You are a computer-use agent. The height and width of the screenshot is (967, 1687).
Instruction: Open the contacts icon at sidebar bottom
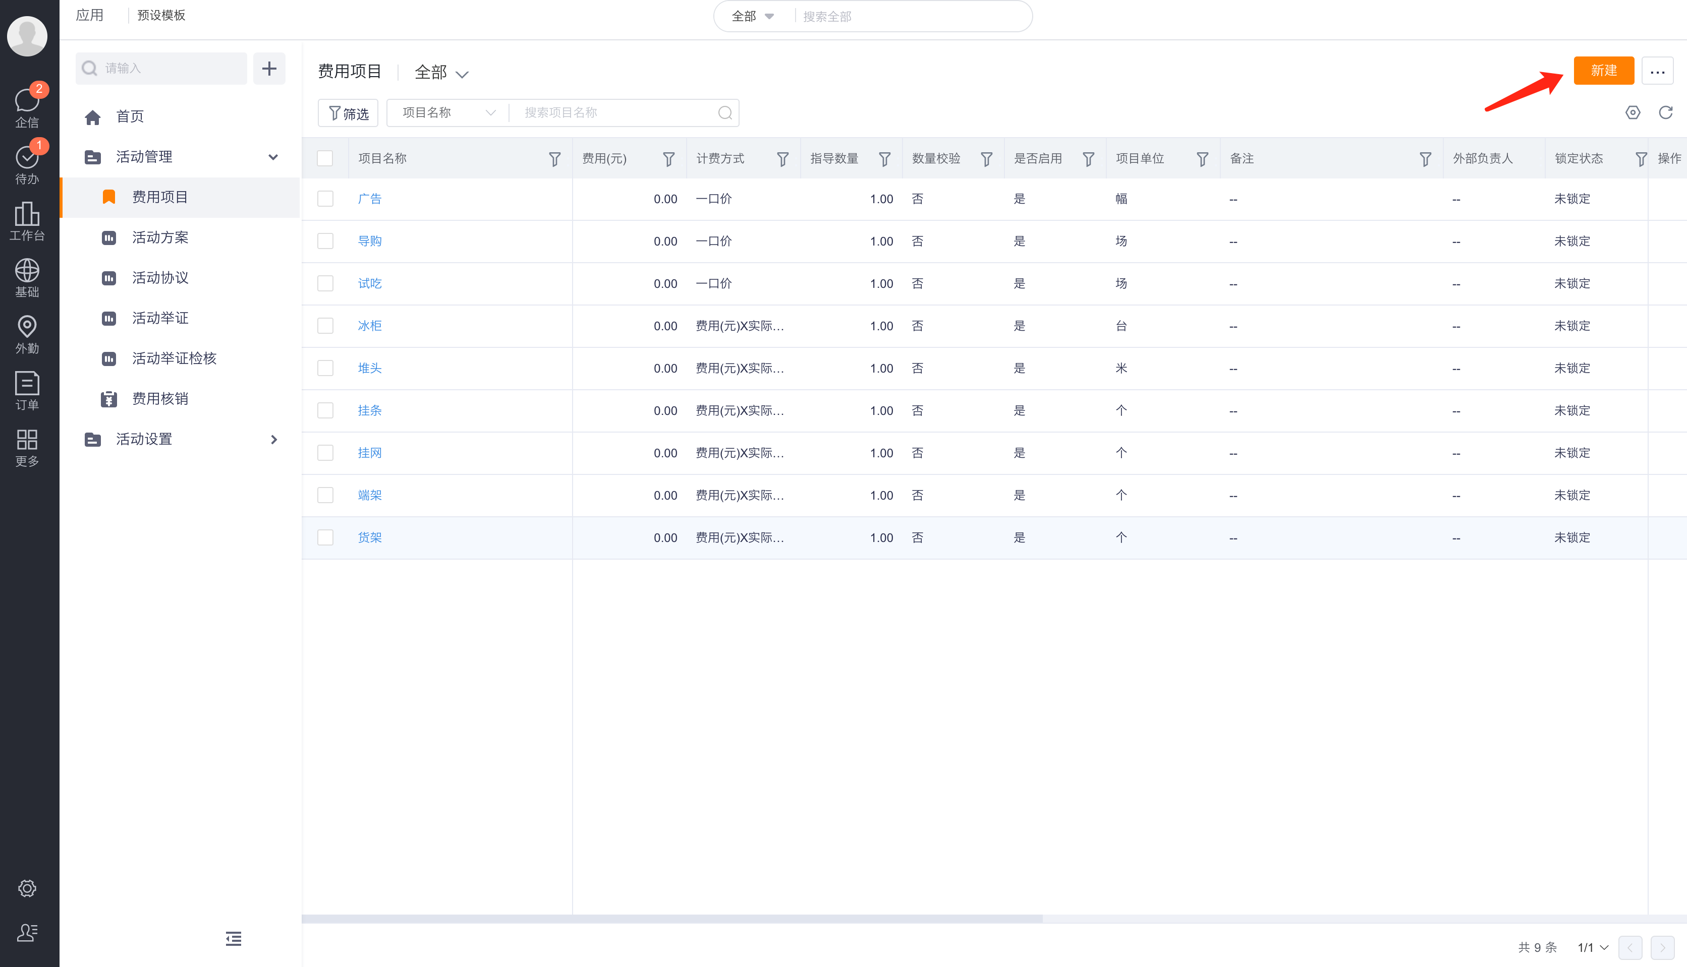pos(27,933)
